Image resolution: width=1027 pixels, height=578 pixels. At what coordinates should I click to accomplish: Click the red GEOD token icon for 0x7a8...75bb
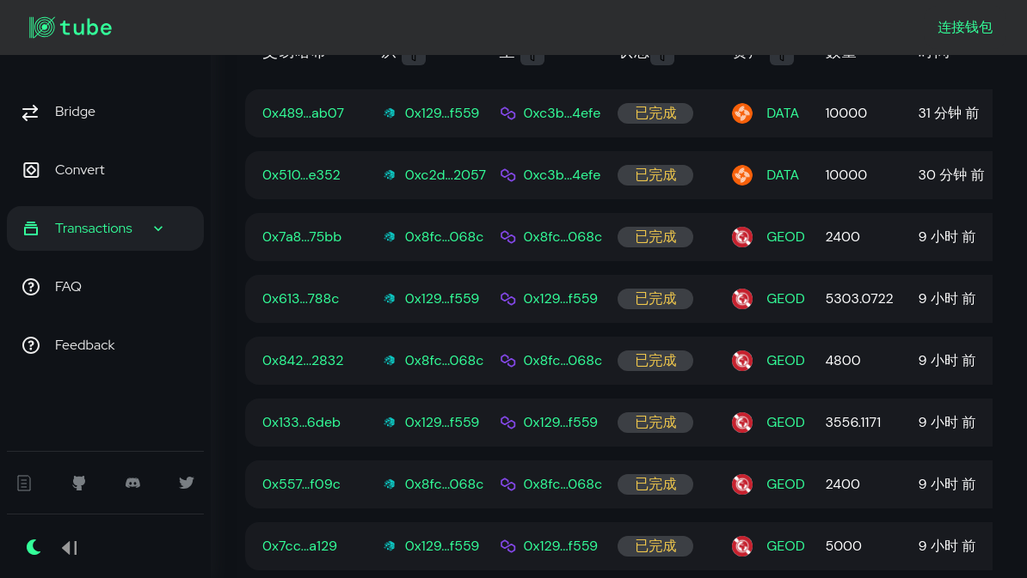(741, 237)
